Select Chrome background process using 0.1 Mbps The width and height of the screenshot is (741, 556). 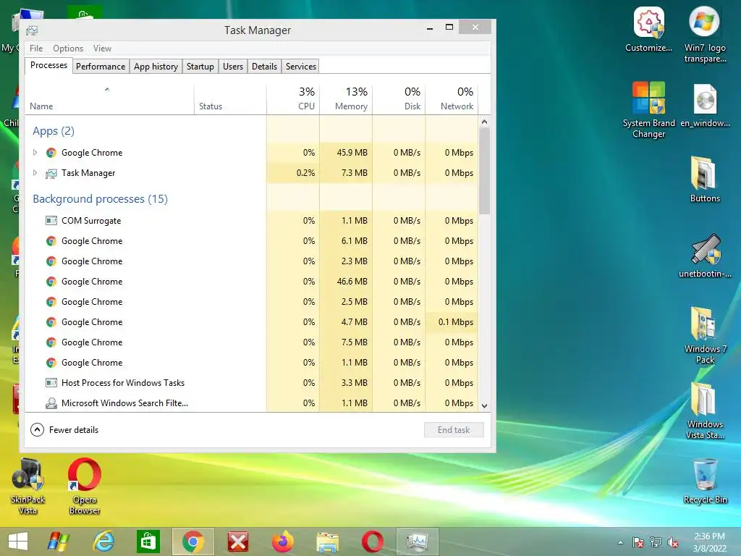tap(251, 322)
